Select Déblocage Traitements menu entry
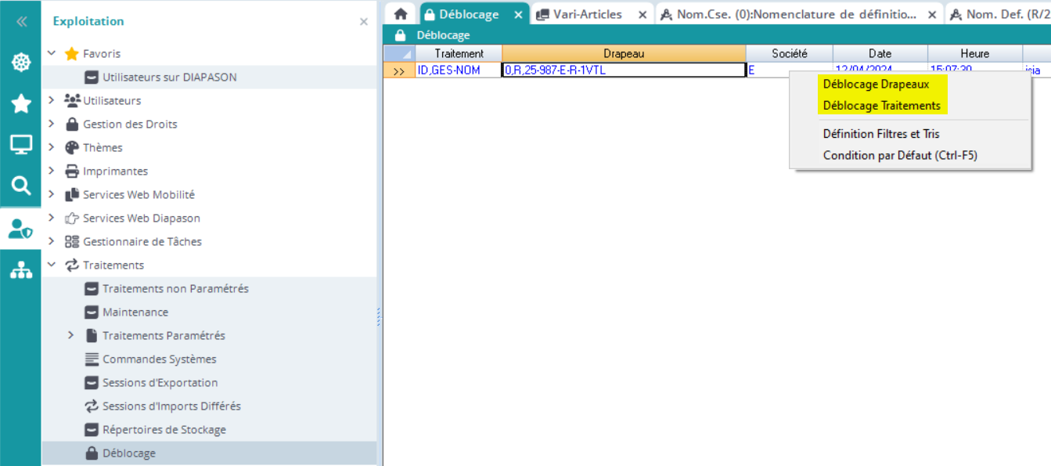Viewport: 1051px width, 466px height. pos(881,105)
